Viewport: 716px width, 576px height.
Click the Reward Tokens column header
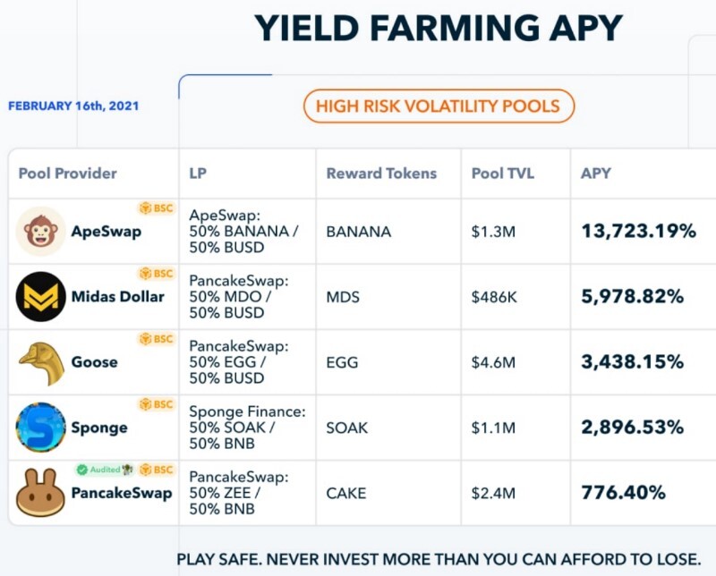pyautogui.click(x=381, y=174)
